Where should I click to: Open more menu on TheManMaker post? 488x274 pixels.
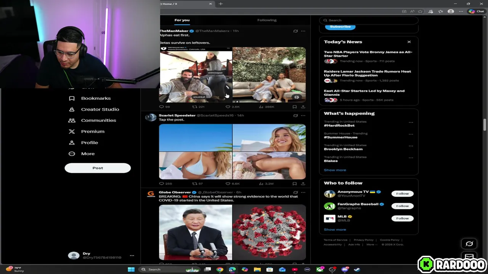pyautogui.click(x=303, y=31)
